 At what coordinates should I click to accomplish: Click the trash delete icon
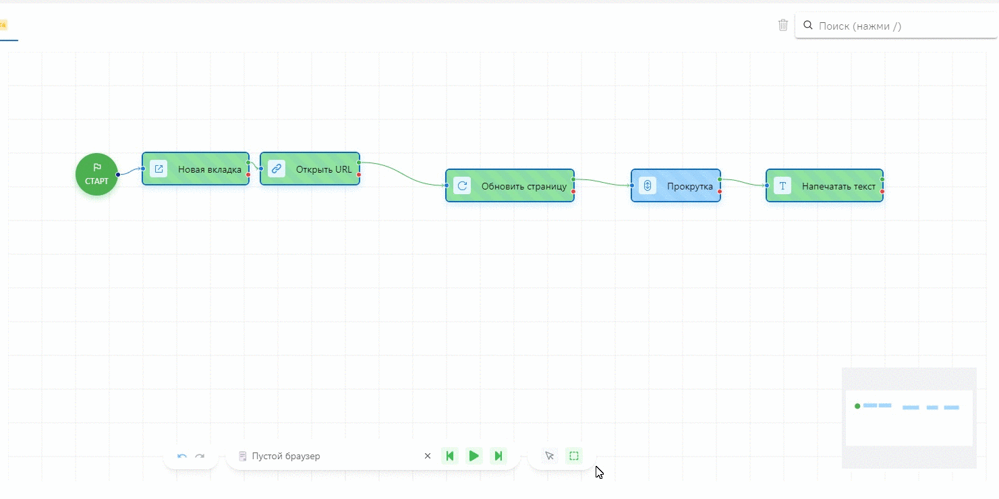tap(782, 26)
